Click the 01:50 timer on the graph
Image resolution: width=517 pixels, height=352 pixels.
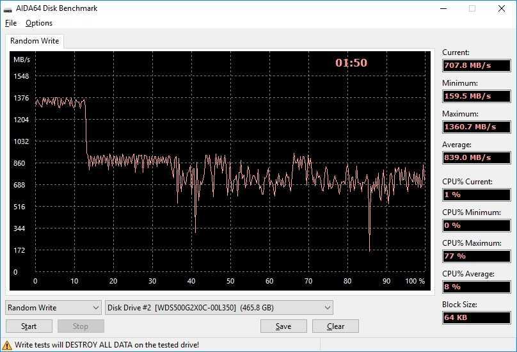tap(351, 63)
